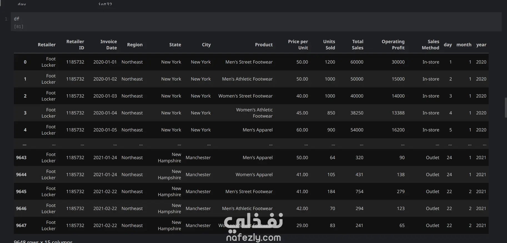Select In-store in row 0
Screen dimensions: 507x243
431,62
